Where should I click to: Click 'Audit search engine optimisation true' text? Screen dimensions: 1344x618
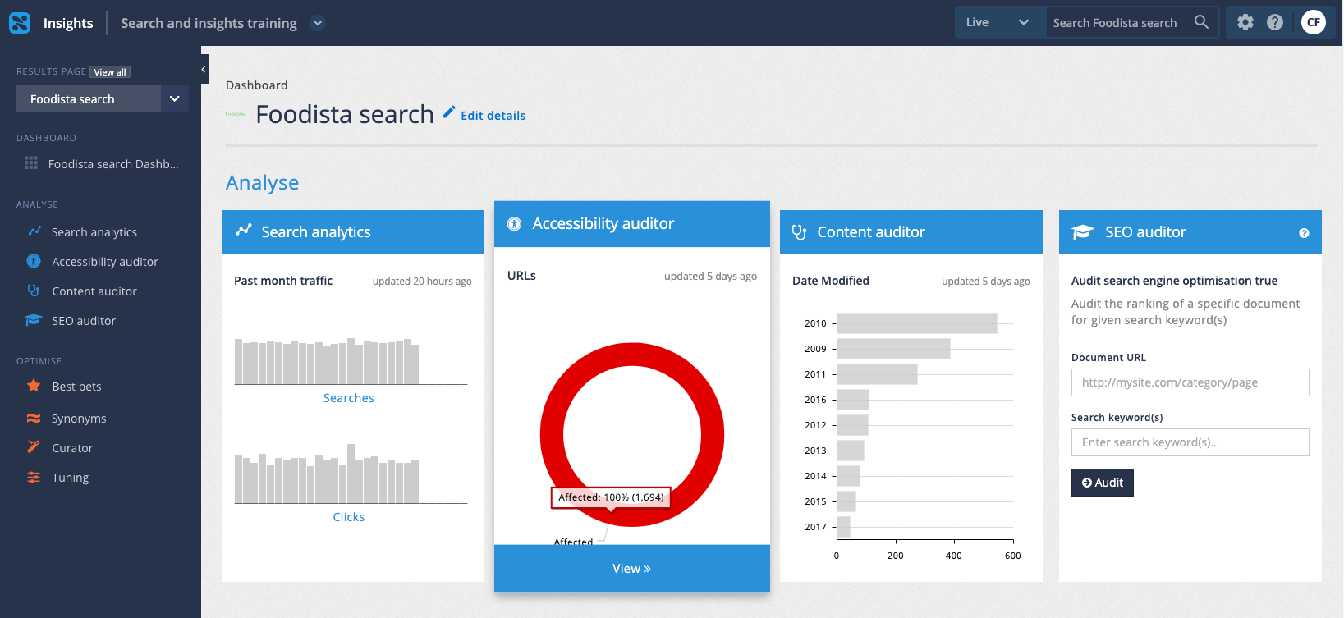(x=1174, y=281)
